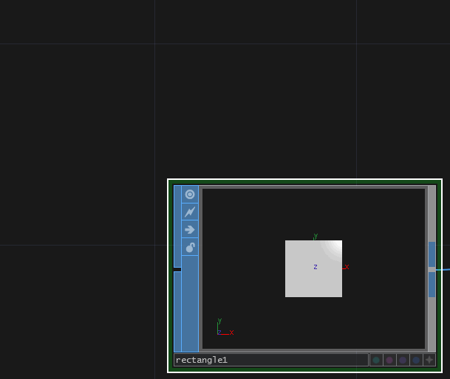450x379 pixels.
Task: Toggle the Lock flag on rectangle1
Action: click(190, 247)
